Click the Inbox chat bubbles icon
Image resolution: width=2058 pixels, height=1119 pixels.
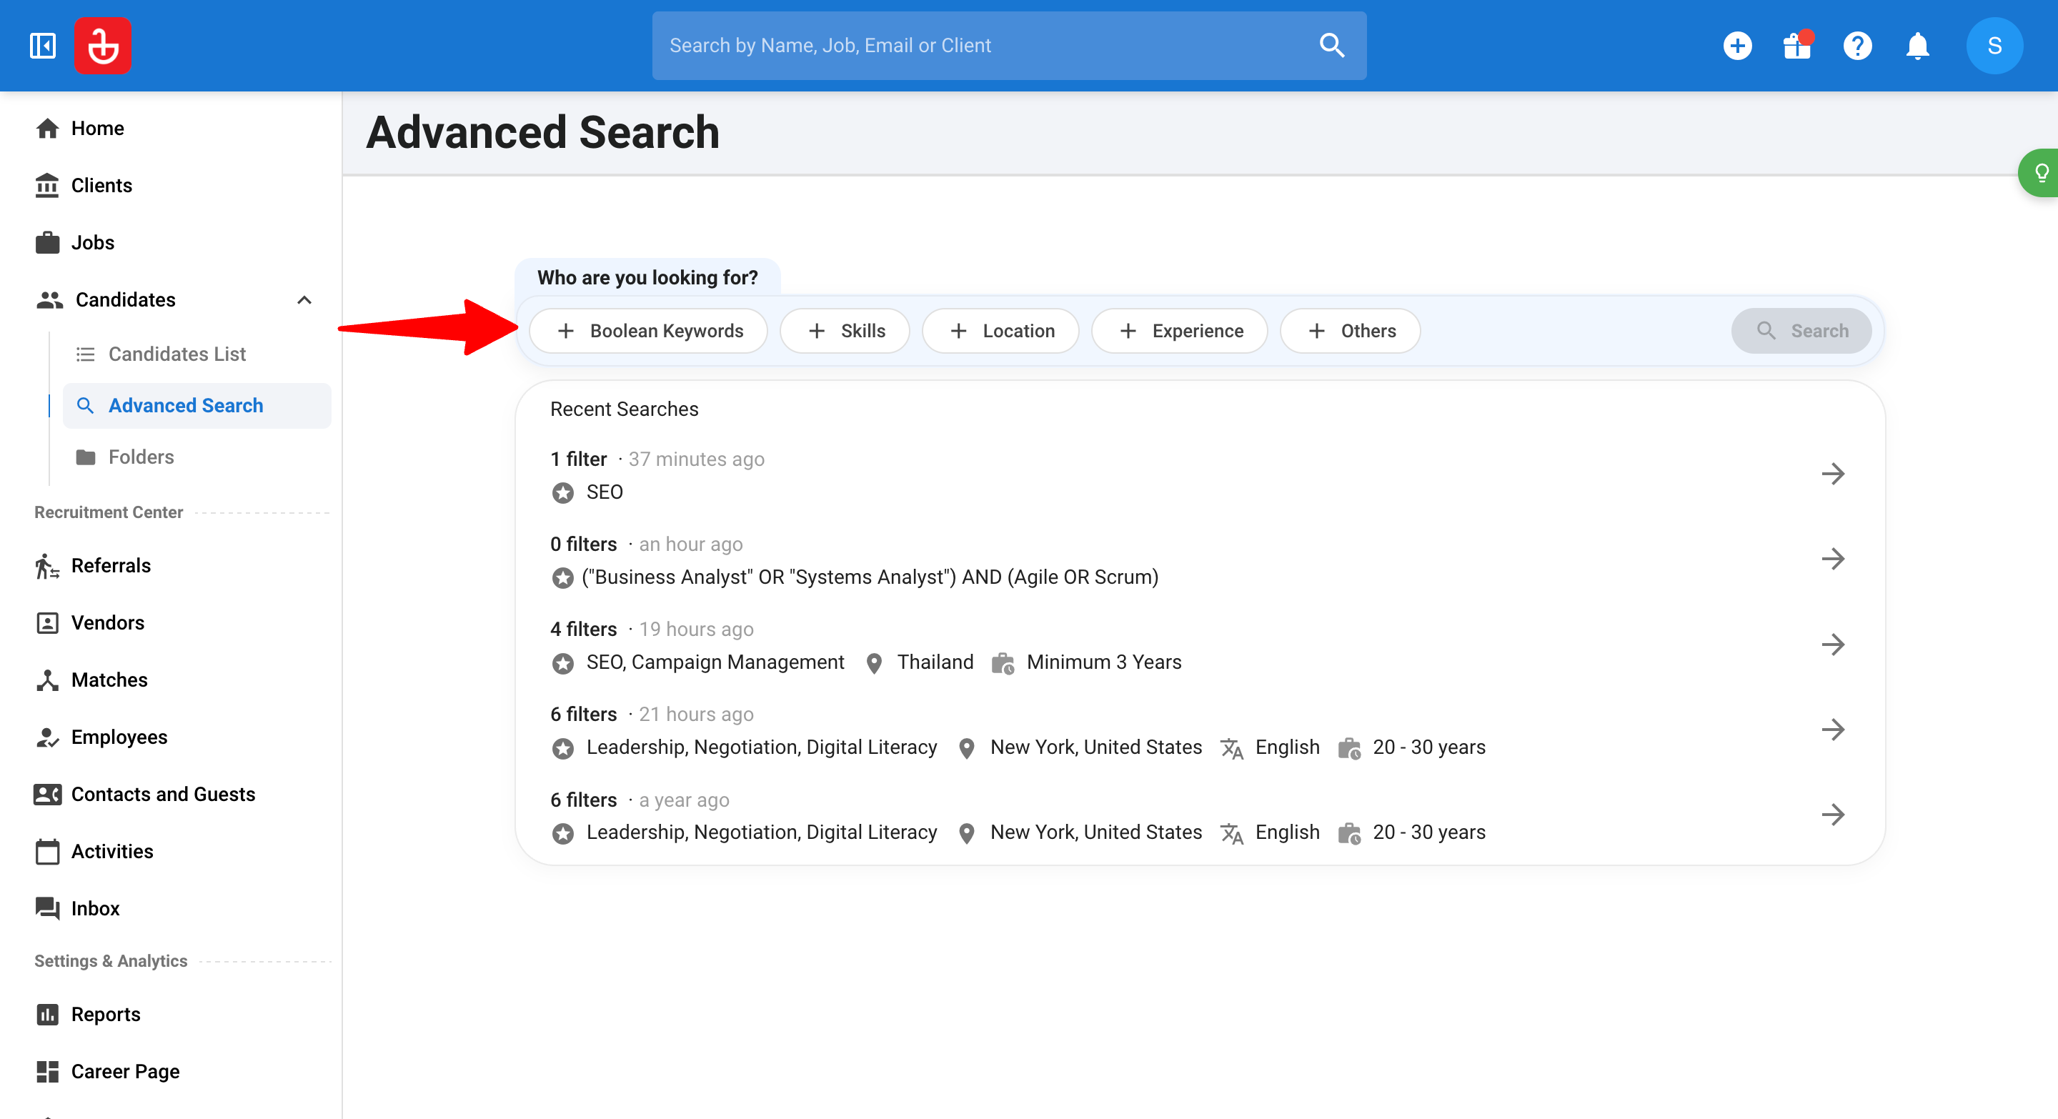(47, 908)
